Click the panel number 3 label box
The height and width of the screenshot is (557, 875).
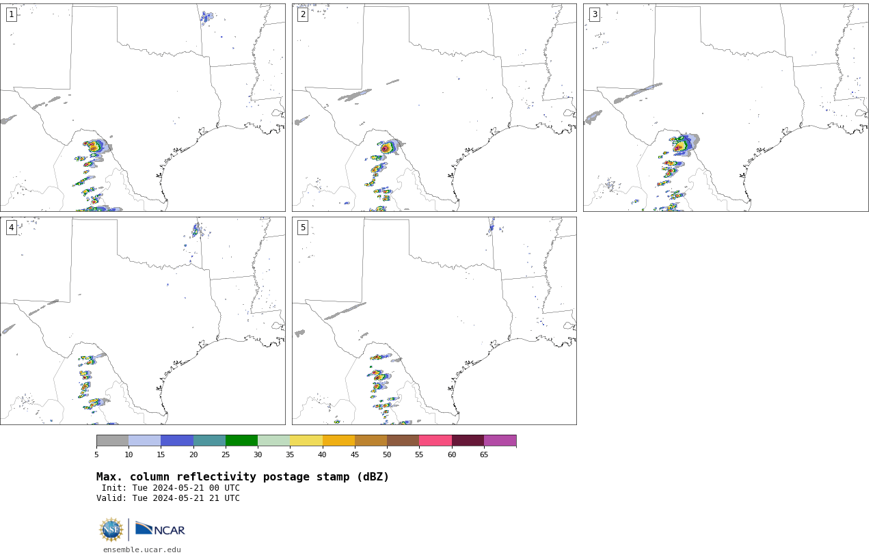point(595,14)
